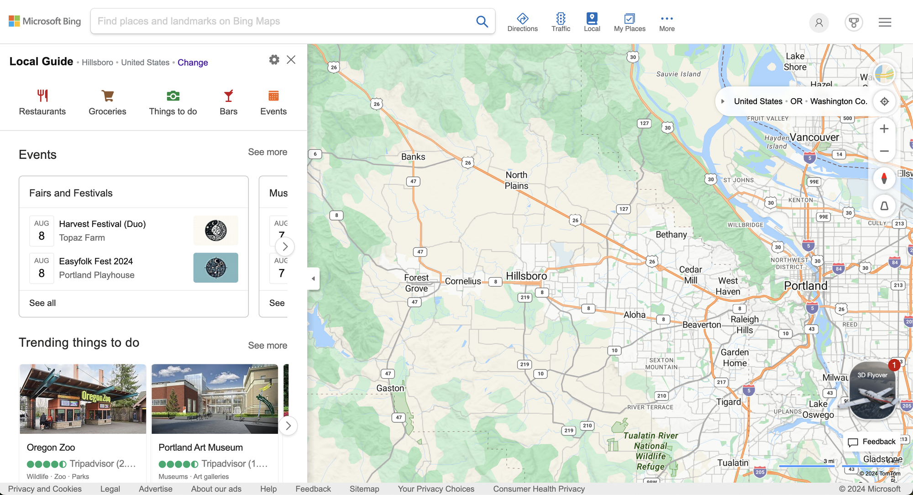
Task: Open Microsoft Rewards trophy icon
Action: tap(853, 22)
